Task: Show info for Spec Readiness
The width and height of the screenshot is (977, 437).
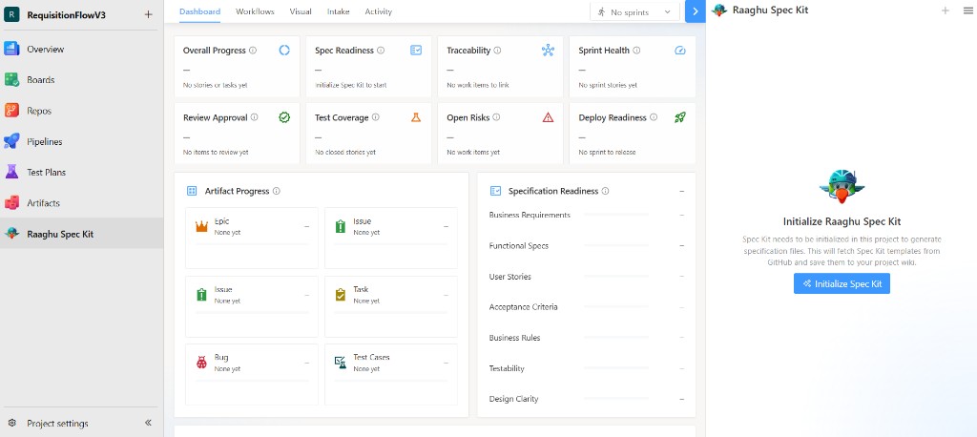Action: point(381,51)
